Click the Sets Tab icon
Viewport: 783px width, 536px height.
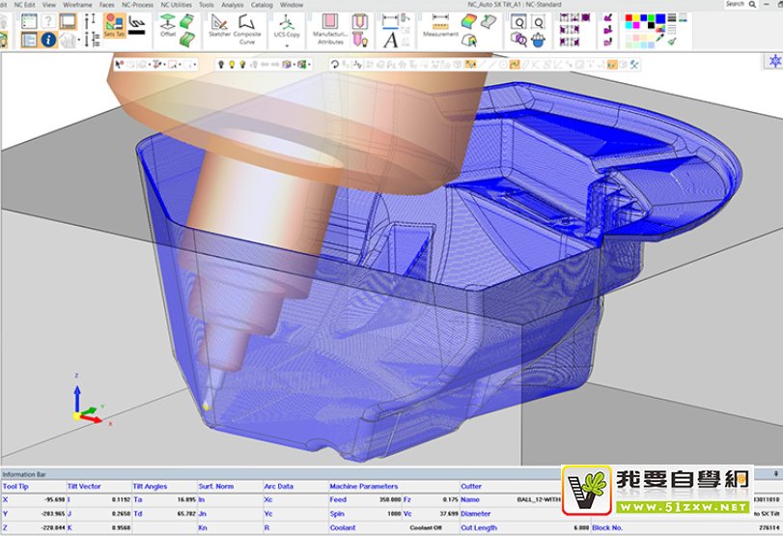pyautogui.click(x=114, y=23)
